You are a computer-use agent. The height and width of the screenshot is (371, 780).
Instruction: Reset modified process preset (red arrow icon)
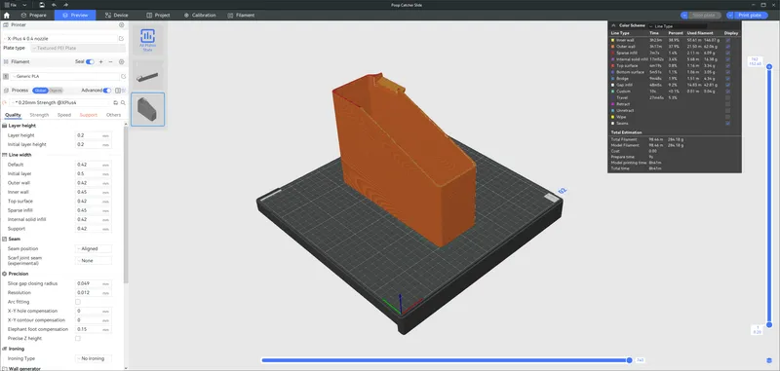pyautogui.click(x=5, y=103)
